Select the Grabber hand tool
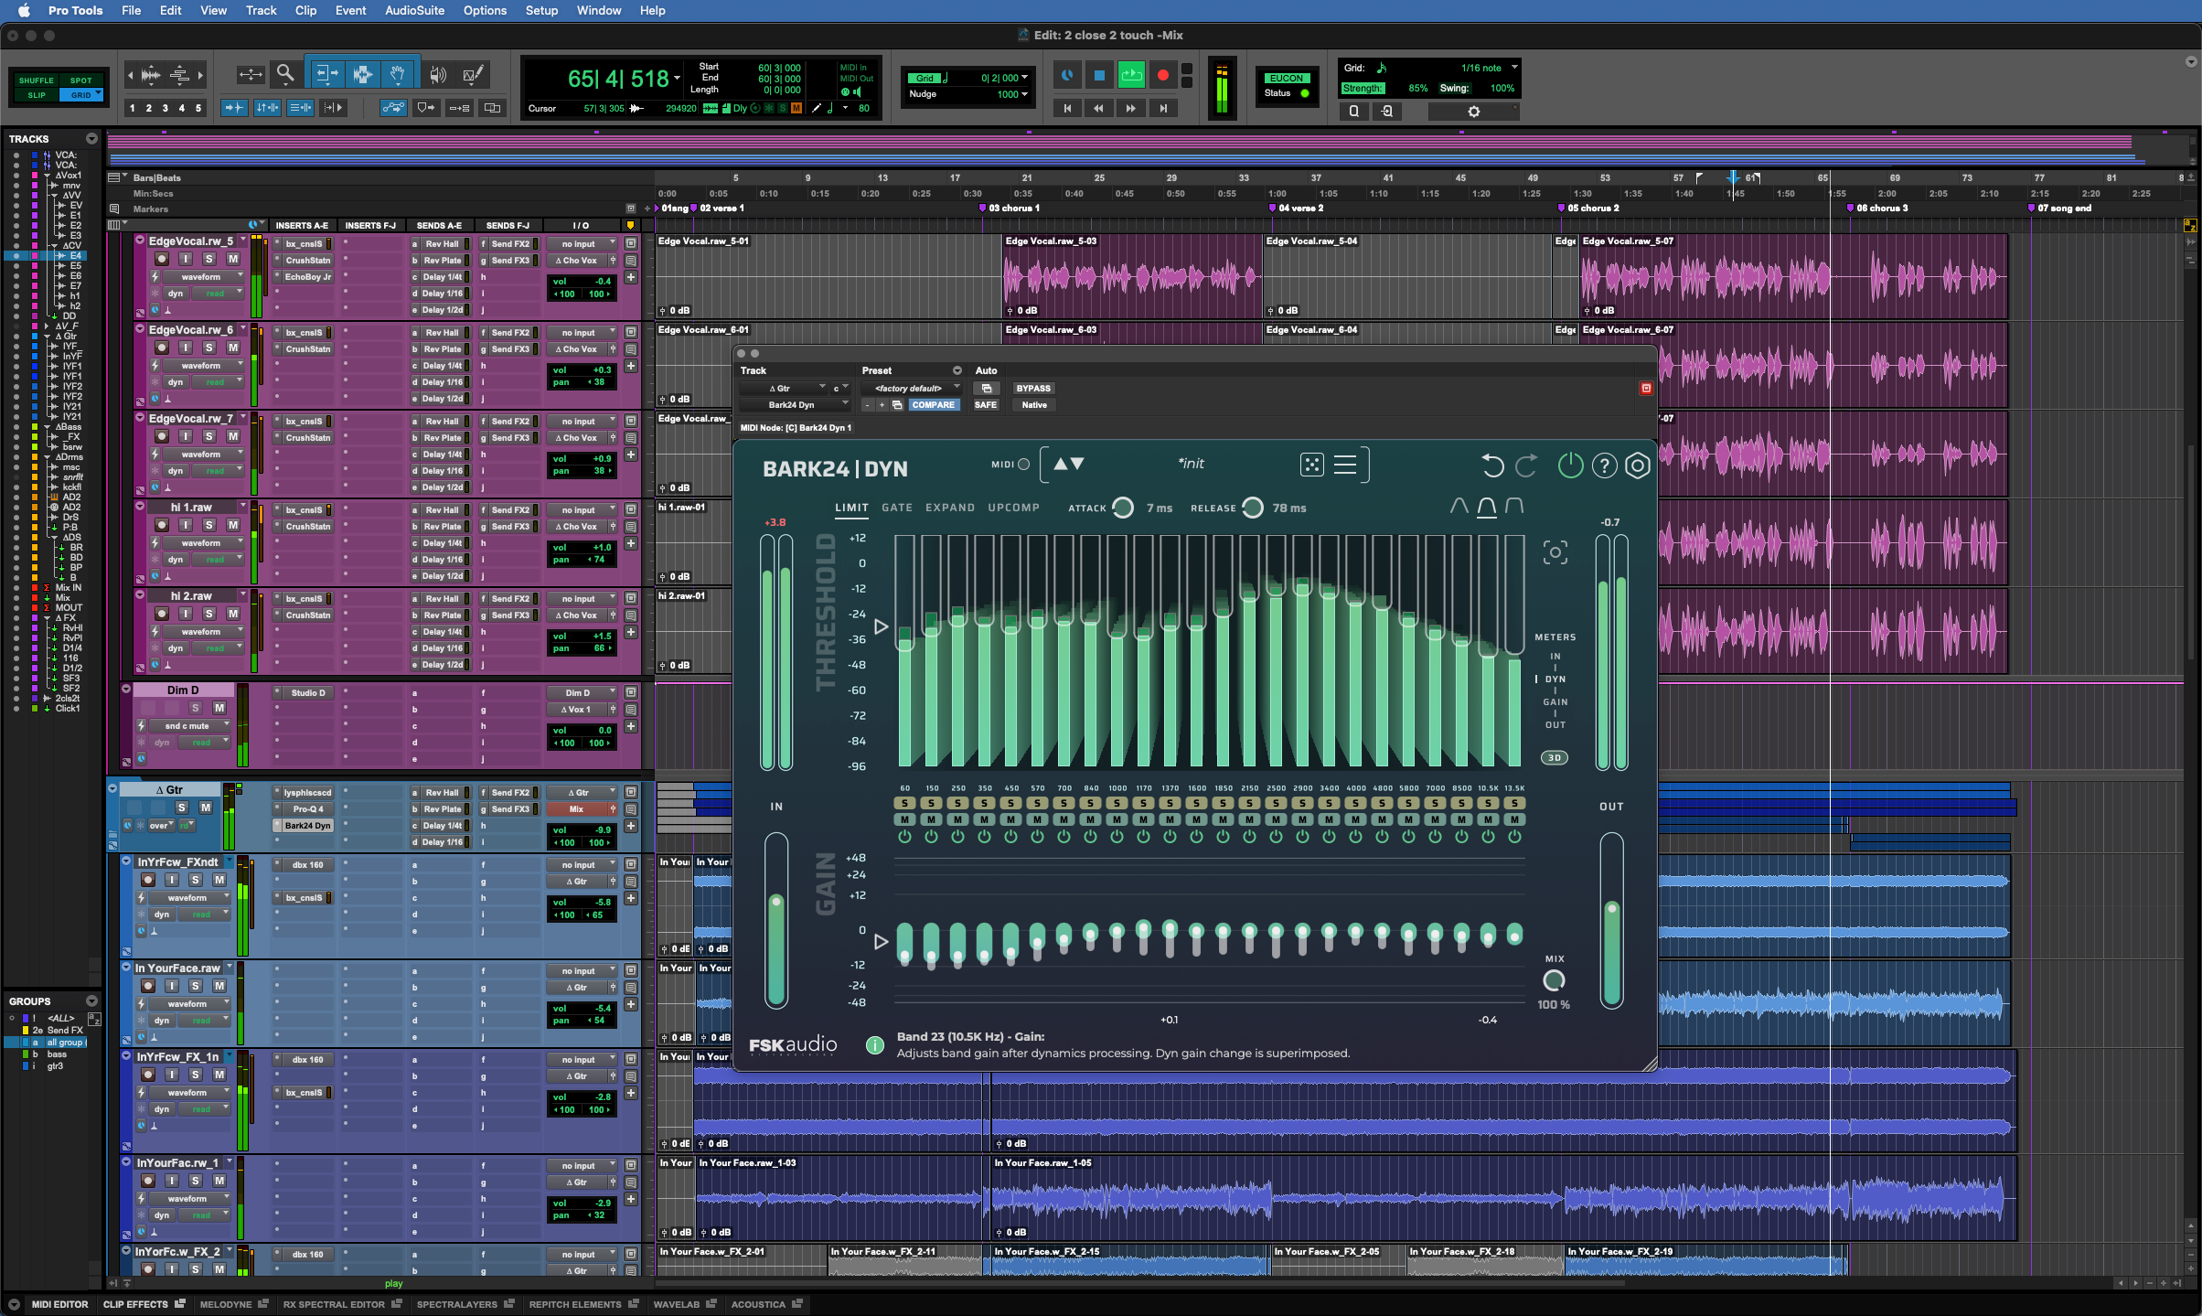 [397, 74]
